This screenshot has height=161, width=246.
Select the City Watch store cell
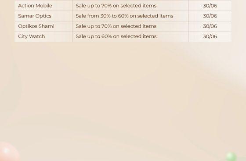(x=43, y=37)
